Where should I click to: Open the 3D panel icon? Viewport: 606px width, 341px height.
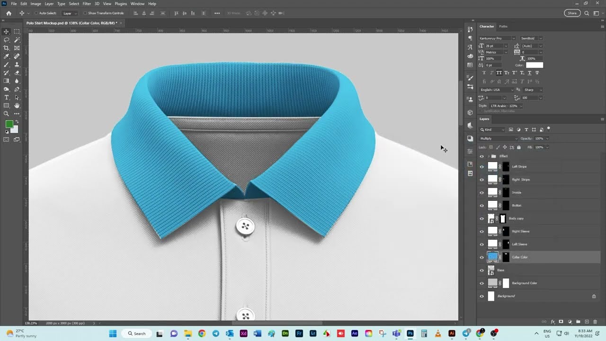[x=470, y=113]
